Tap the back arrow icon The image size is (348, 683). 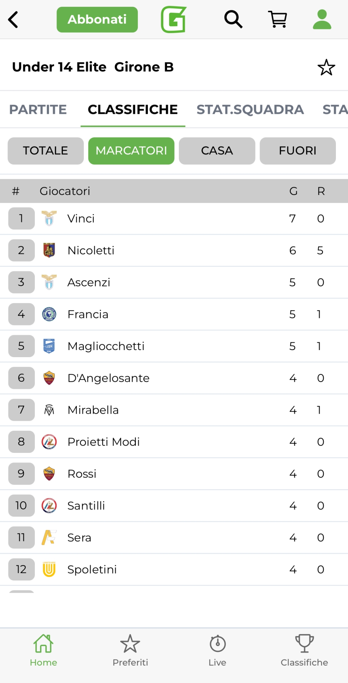coord(14,20)
